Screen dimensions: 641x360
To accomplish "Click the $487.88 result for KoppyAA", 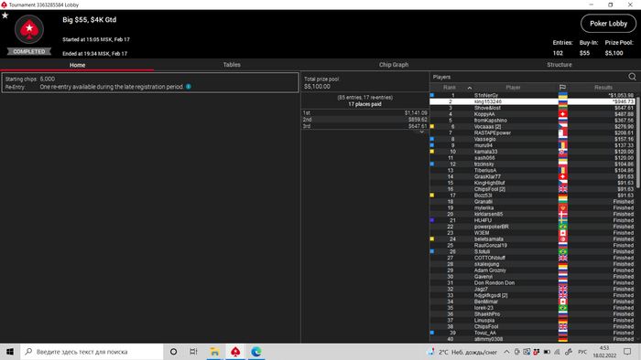I will pyautogui.click(x=624, y=114).
